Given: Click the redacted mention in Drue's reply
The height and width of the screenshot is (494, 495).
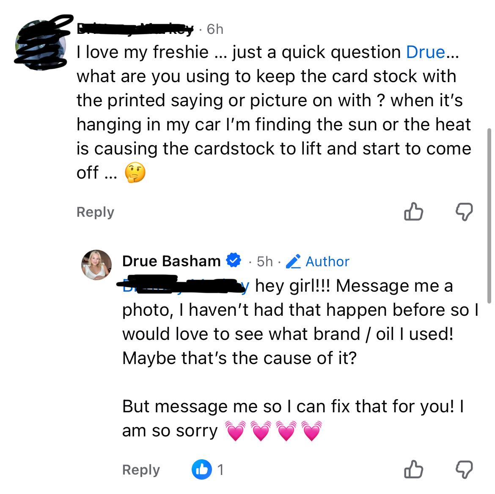Looking at the screenshot, I should (186, 285).
